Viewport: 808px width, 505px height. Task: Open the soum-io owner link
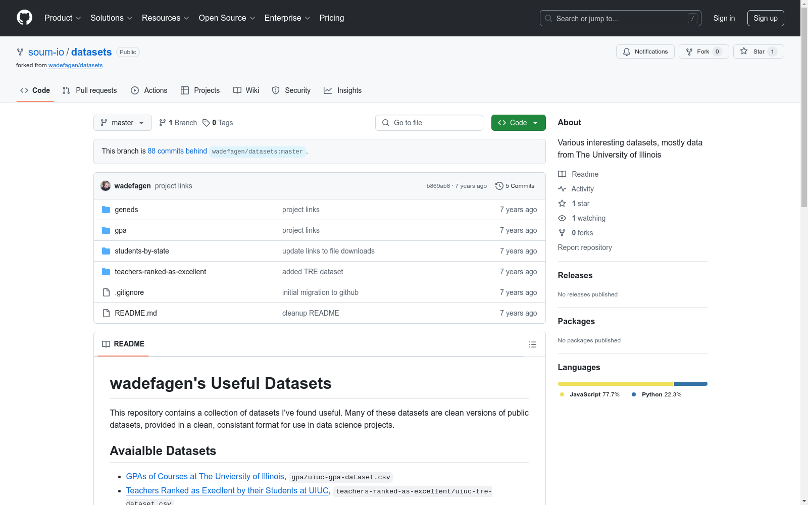coord(46,52)
